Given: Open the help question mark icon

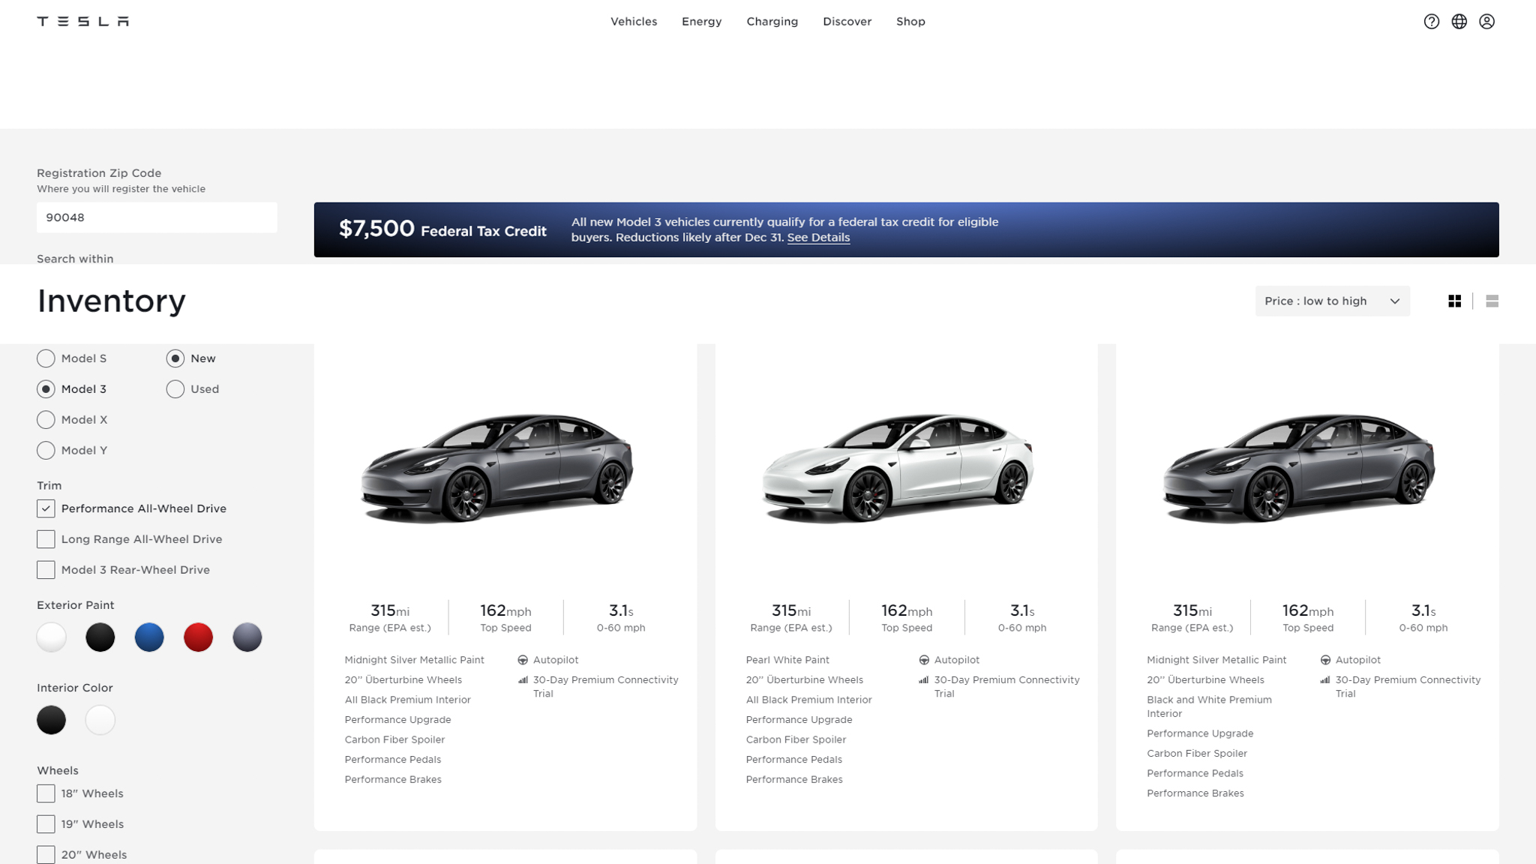Looking at the screenshot, I should [x=1431, y=22].
